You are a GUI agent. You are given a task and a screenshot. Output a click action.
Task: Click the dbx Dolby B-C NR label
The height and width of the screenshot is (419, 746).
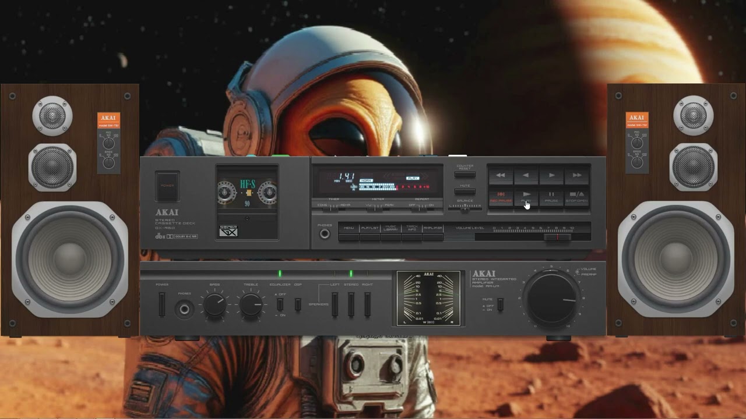tap(176, 236)
